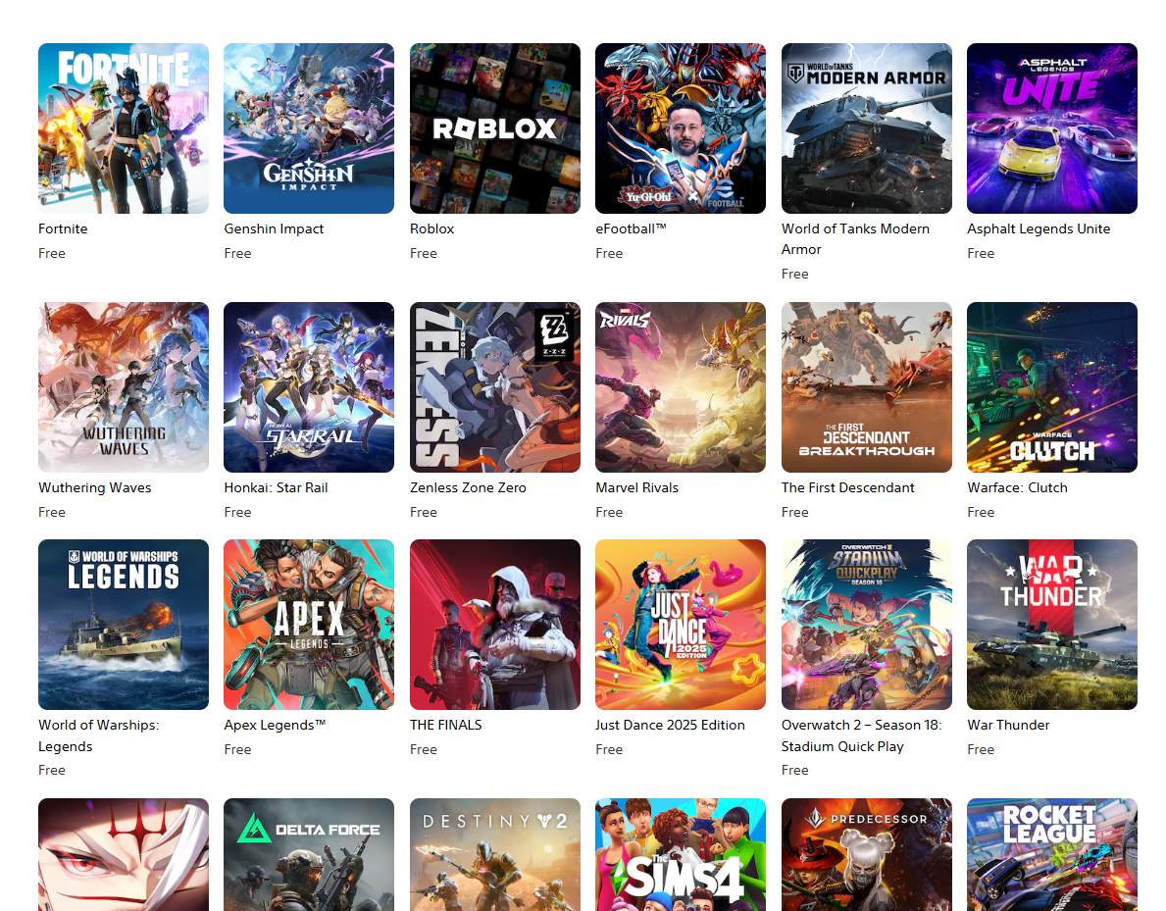Image resolution: width=1166 pixels, height=911 pixels.
Task: Select the Roblox title text
Action: [432, 229]
